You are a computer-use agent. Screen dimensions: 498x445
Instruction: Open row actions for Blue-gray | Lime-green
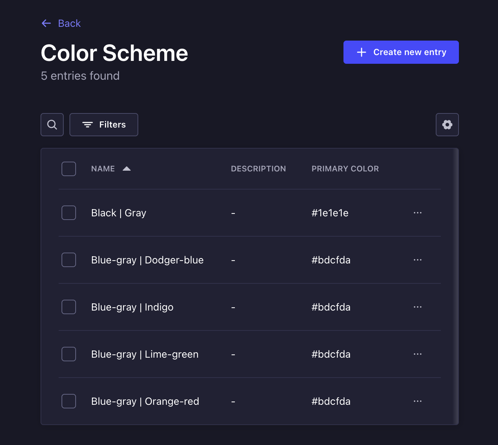point(417,354)
